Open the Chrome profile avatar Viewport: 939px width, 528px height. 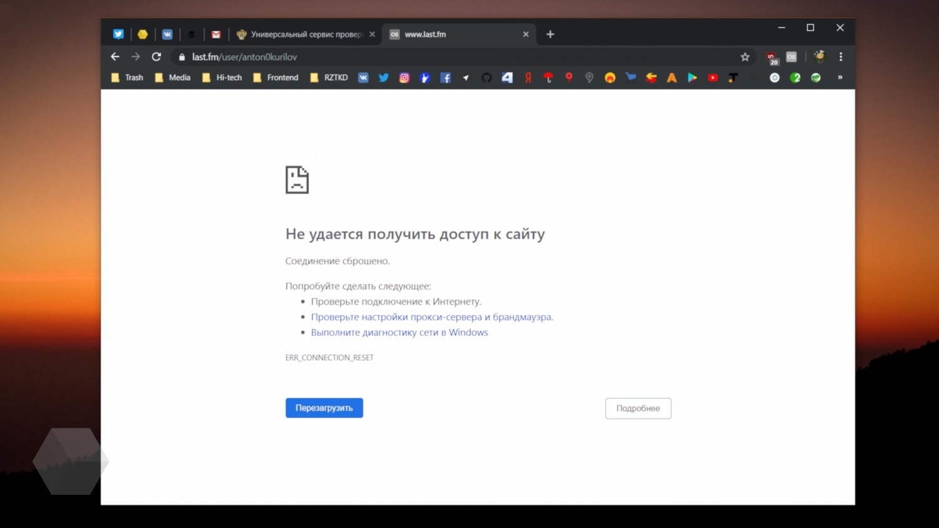pos(819,56)
